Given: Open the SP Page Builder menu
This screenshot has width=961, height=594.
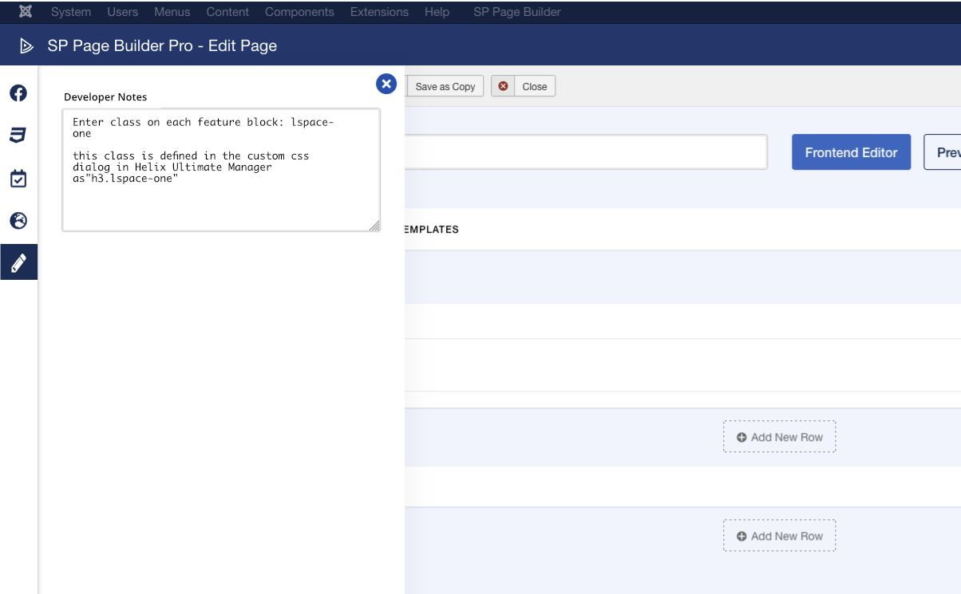Looking at the screenshot, I should (517, 12).
